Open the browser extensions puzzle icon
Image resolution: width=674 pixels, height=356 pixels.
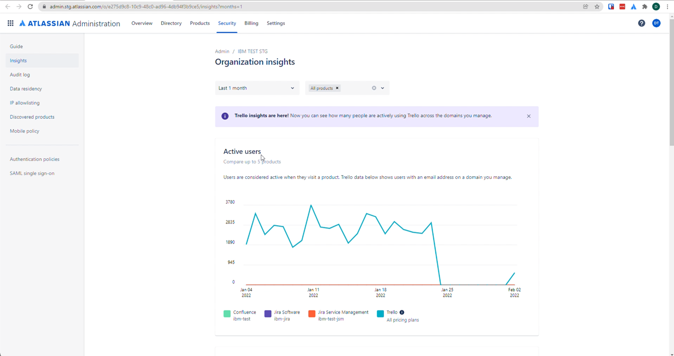[x=645, y=7]
